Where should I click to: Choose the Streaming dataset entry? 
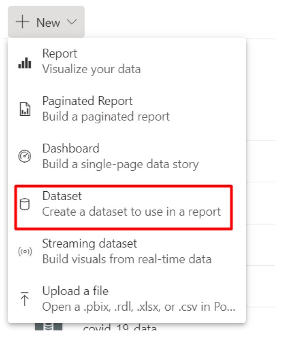[127, 251]
